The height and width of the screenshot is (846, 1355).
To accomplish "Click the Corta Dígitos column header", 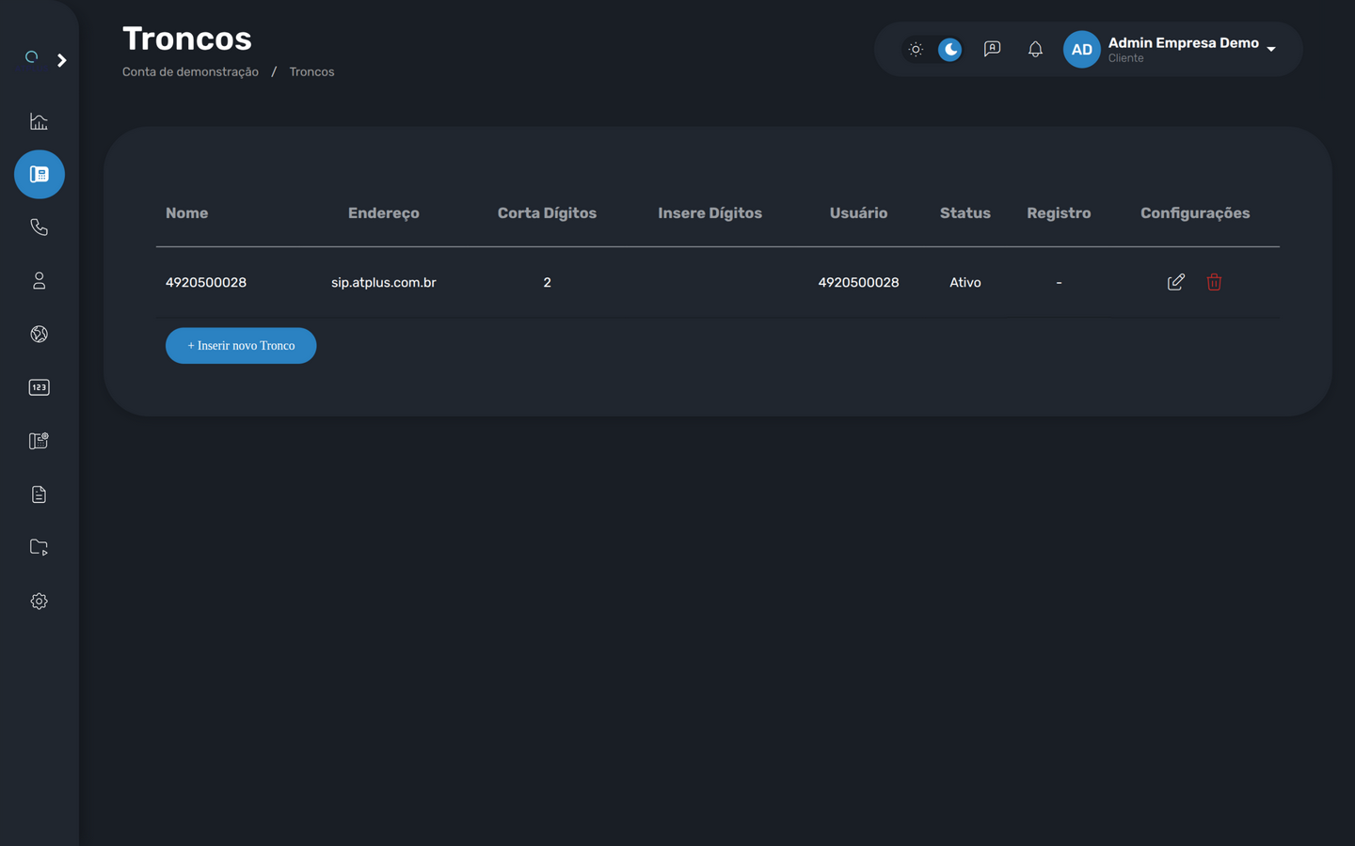I will (x=547, y=213).
